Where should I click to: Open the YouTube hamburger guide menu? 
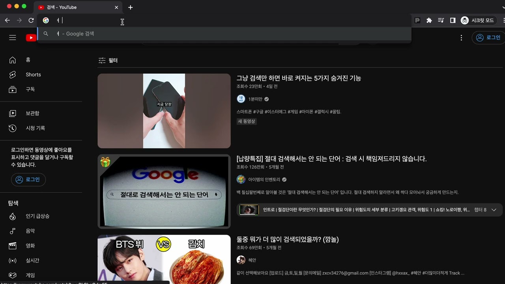[x=13, y=37]
